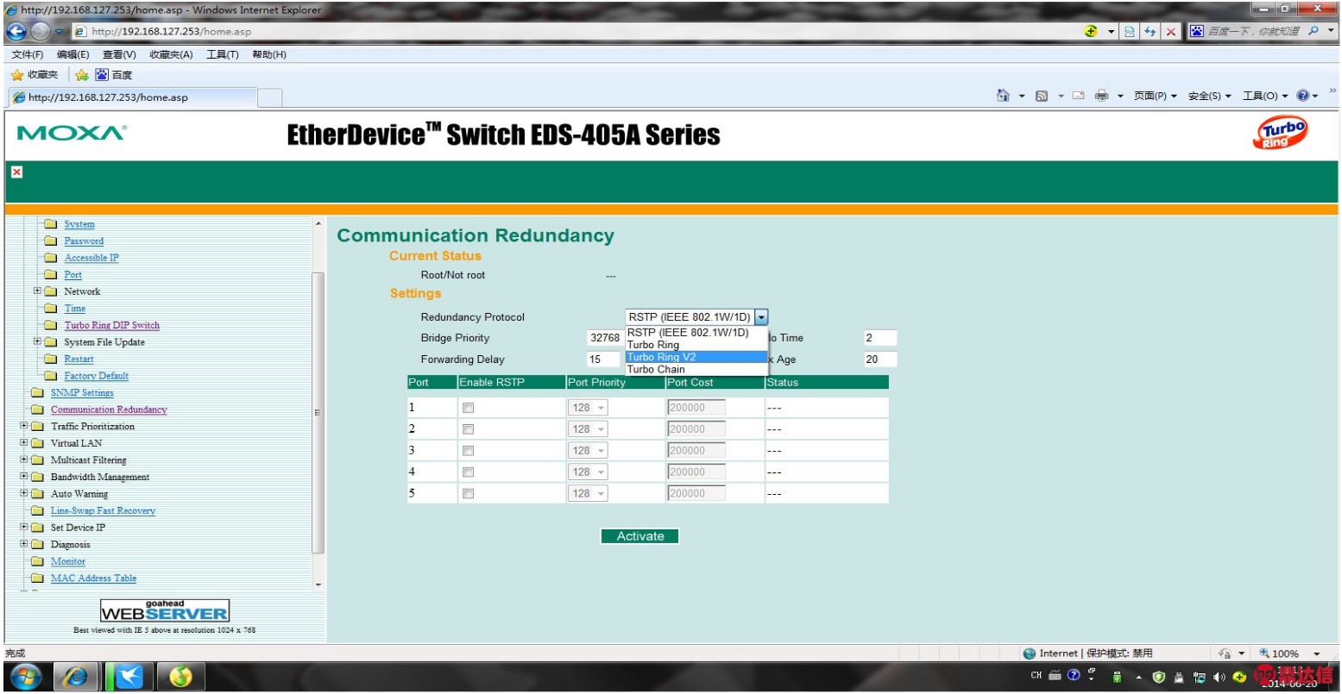Open the Communication Redundancy link

(x=109, y=410)
